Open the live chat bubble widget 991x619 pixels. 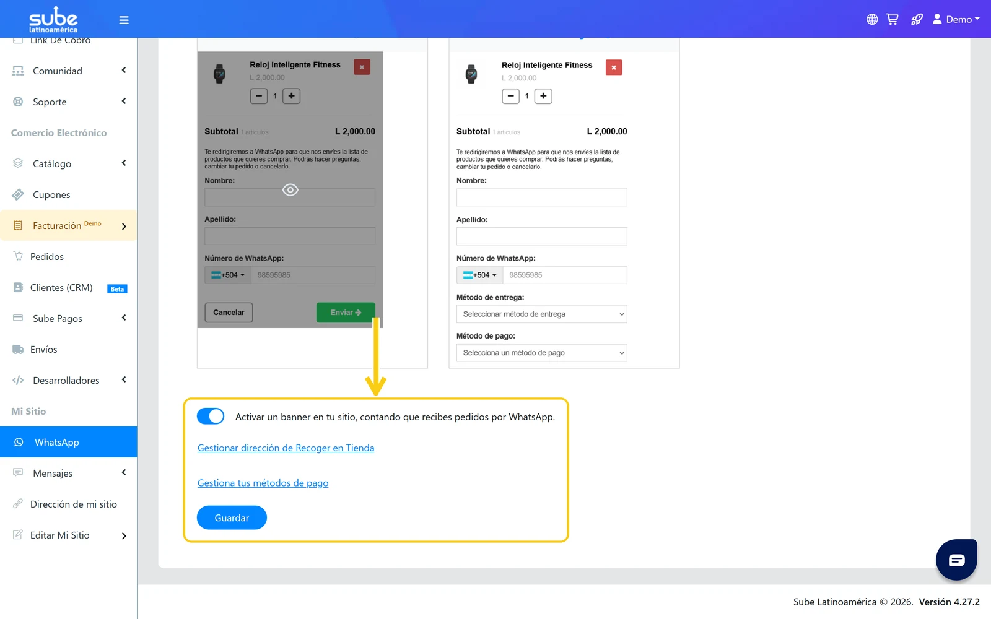click(956, 560)
